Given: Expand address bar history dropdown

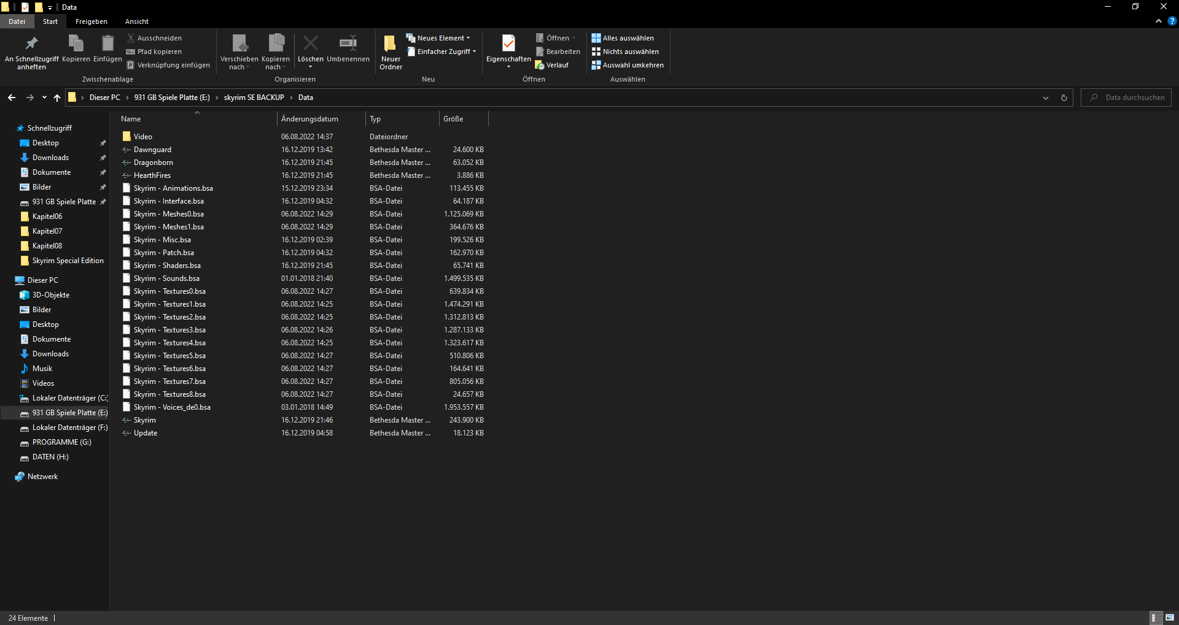Looking at the screenshot, I should coord(1046,98).
